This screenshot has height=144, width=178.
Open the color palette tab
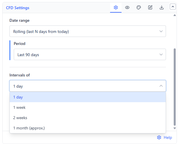tap(139, 8)
